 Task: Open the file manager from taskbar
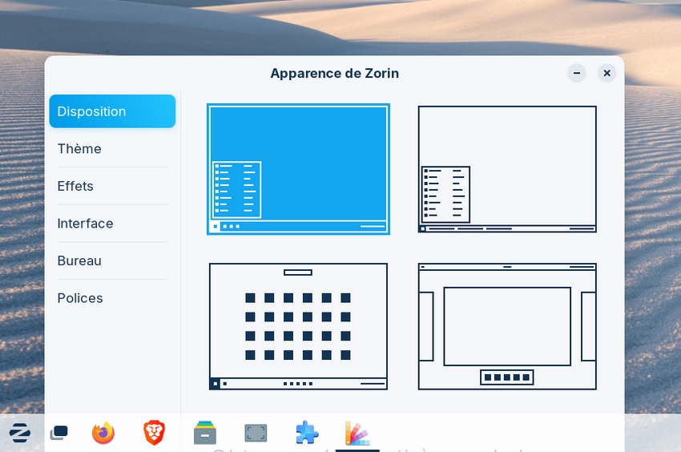(205, 434)
